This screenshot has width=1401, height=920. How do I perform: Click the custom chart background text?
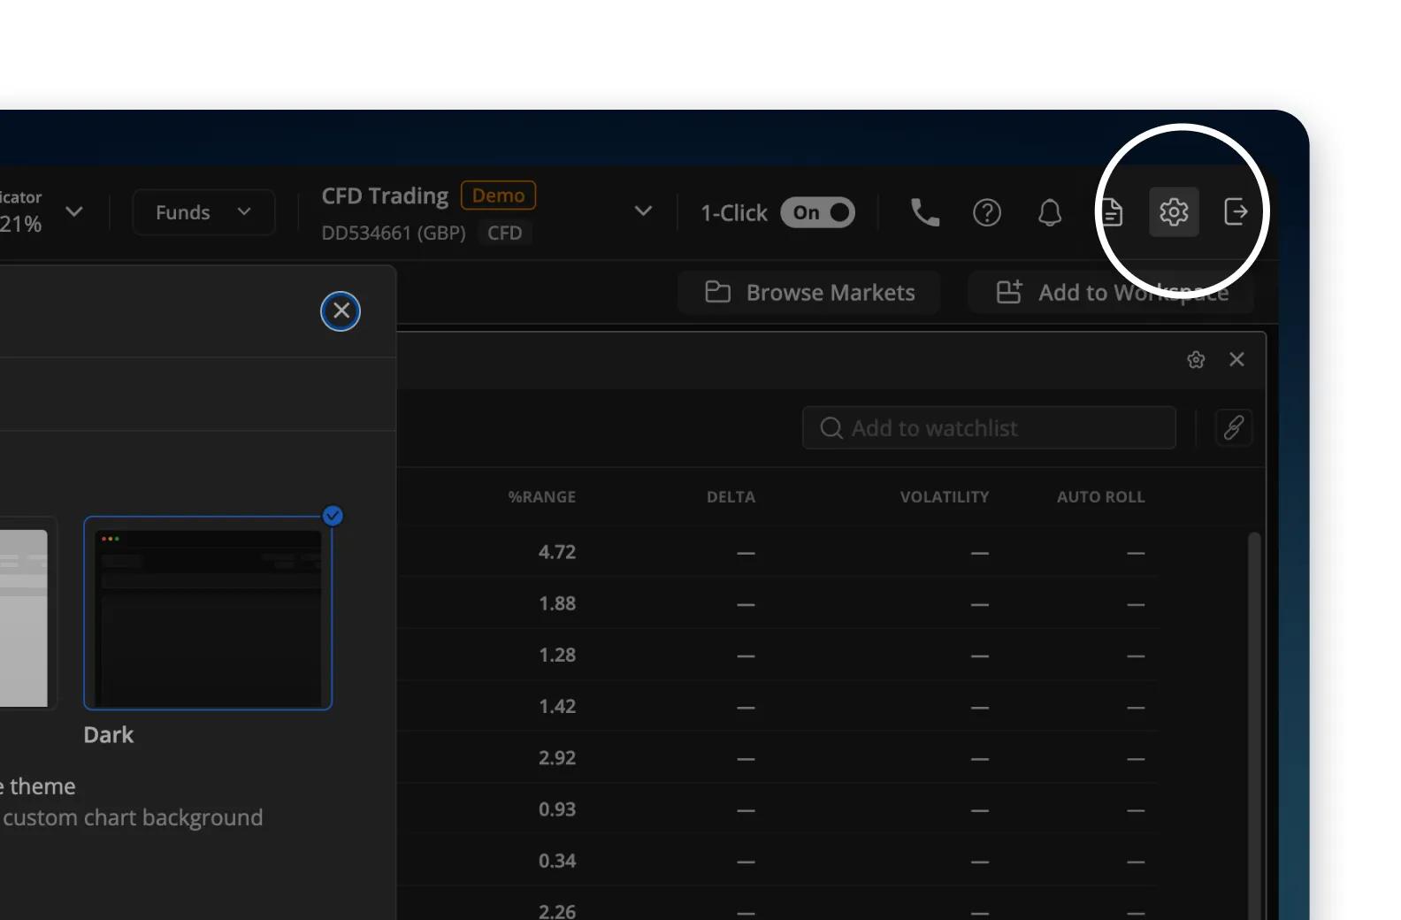point(133,817)
